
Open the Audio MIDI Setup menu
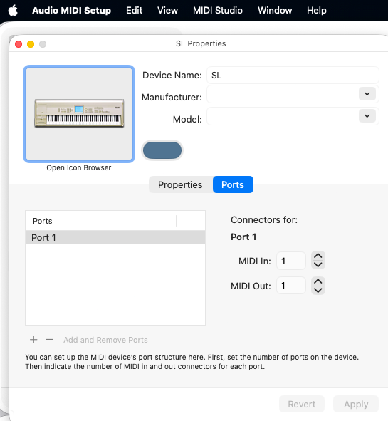click(71, 11)
